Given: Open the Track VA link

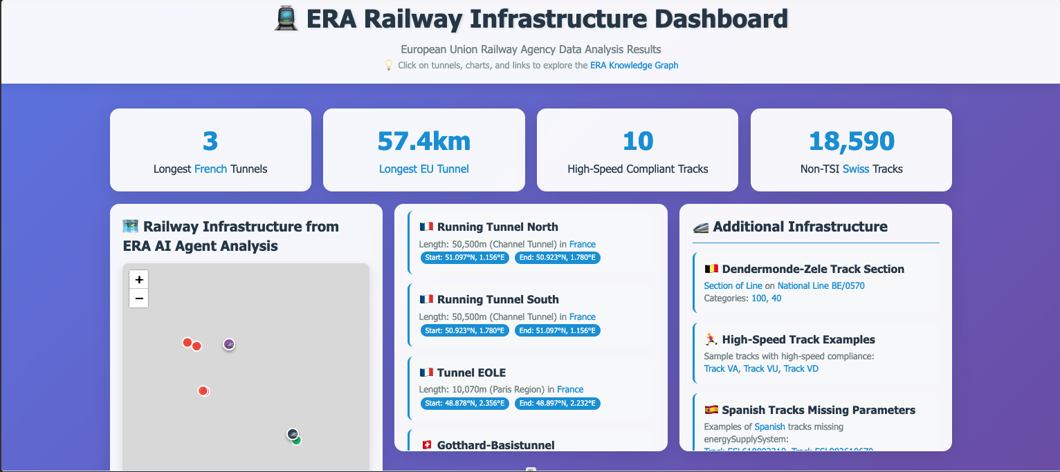Looking at the screenshot, I should pos(721,368).
